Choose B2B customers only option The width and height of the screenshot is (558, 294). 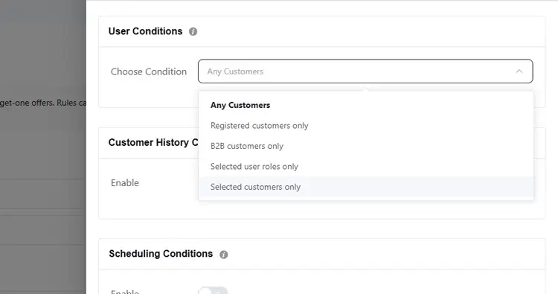366,146
